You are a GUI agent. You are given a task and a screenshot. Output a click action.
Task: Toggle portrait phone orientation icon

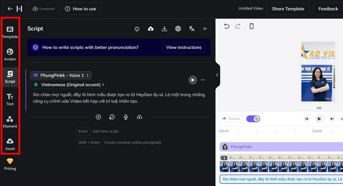click(x=251, y=26)
